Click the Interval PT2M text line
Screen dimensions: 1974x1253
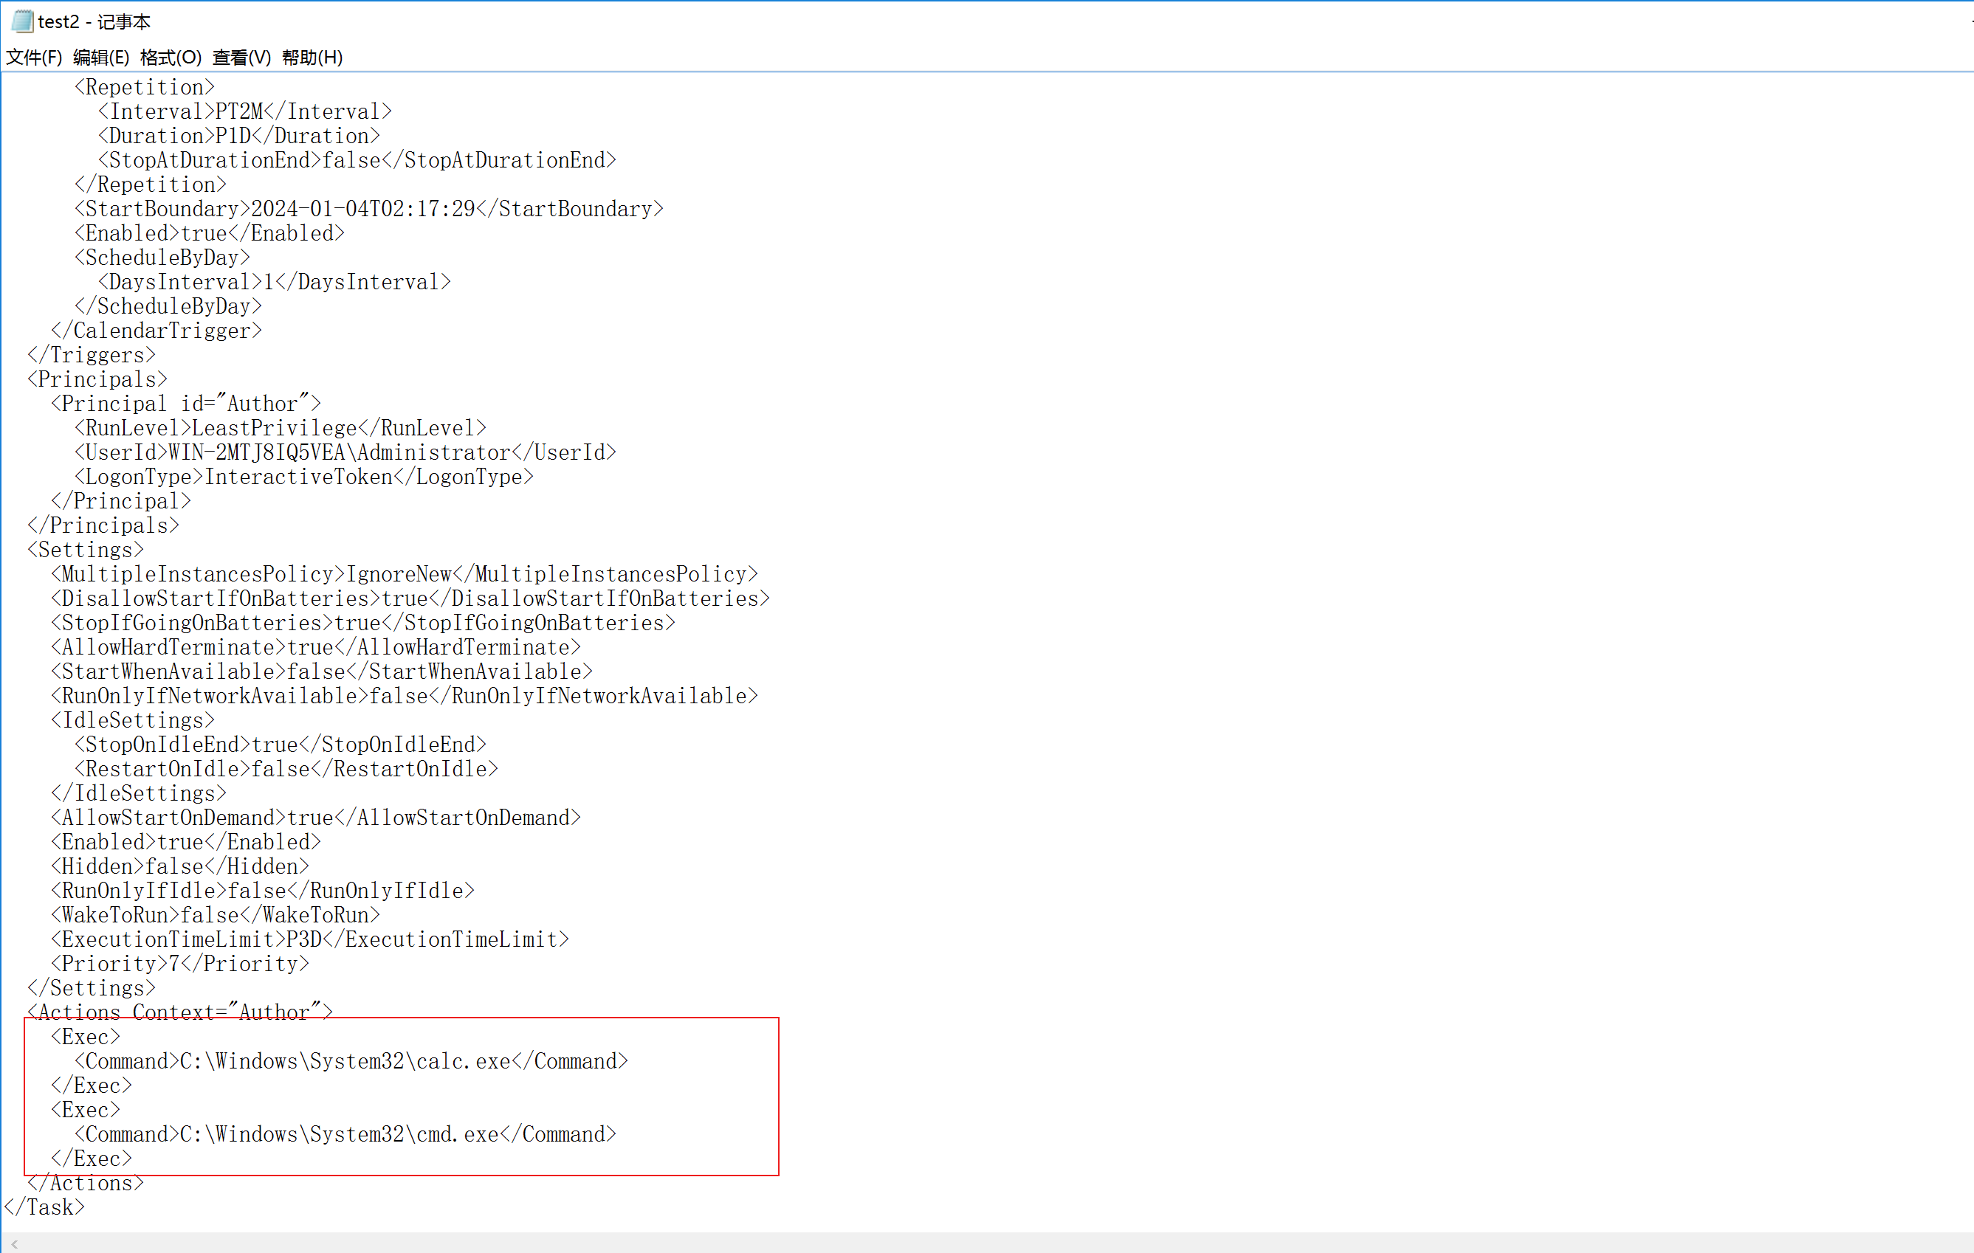246,111
